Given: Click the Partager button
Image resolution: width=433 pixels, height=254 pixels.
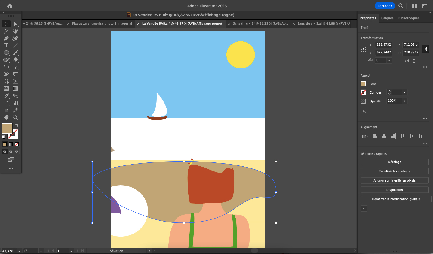Looking at the screenshot, I should point(385,6).
